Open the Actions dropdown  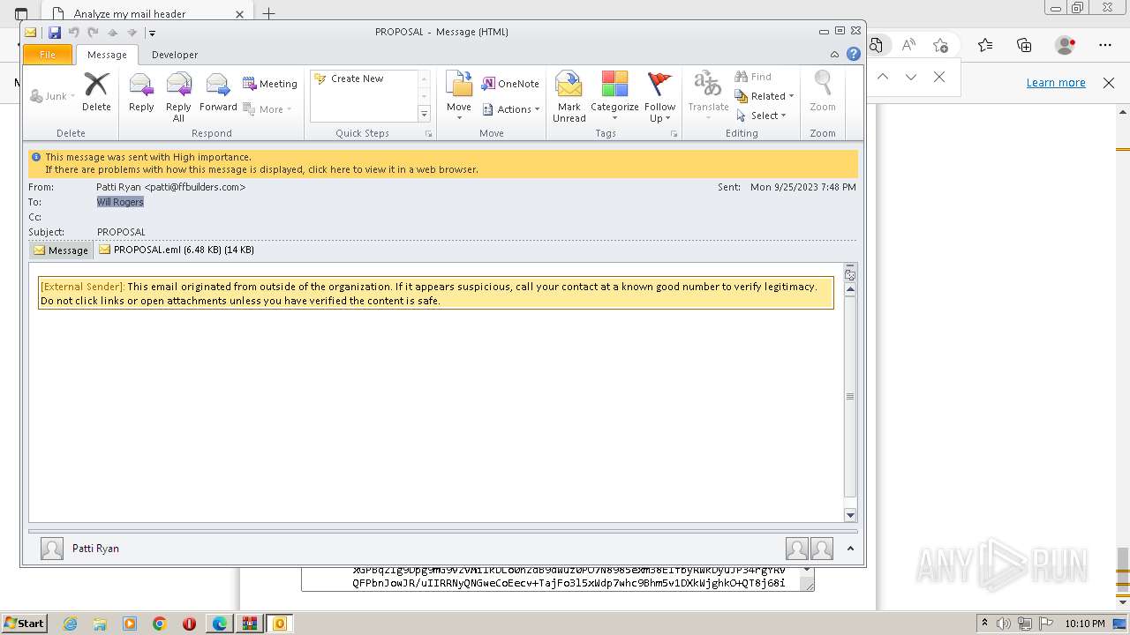click(x=511, y=109)
